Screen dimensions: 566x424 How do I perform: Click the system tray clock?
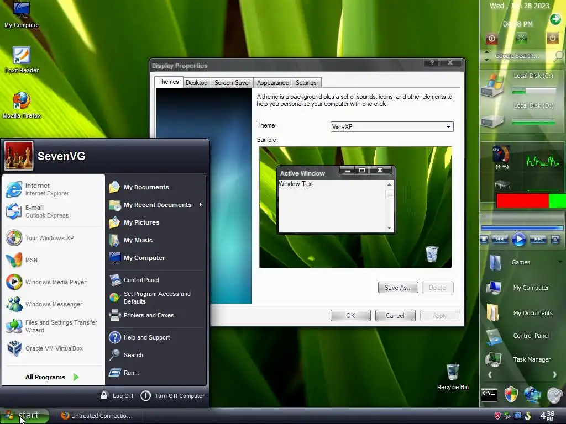point(547,416)
